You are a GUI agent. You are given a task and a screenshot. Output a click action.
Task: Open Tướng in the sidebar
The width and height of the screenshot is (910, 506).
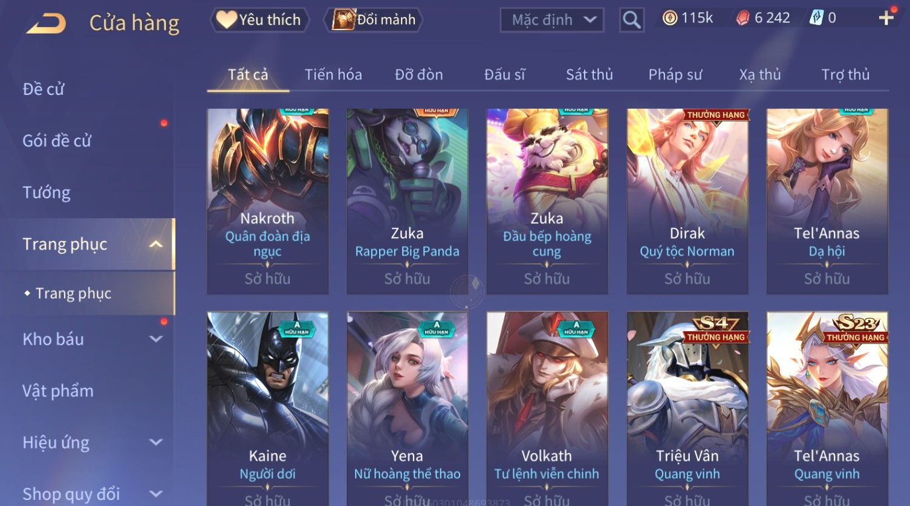point(47,192)
